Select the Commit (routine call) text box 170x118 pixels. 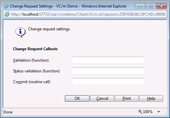click(108, 81)
